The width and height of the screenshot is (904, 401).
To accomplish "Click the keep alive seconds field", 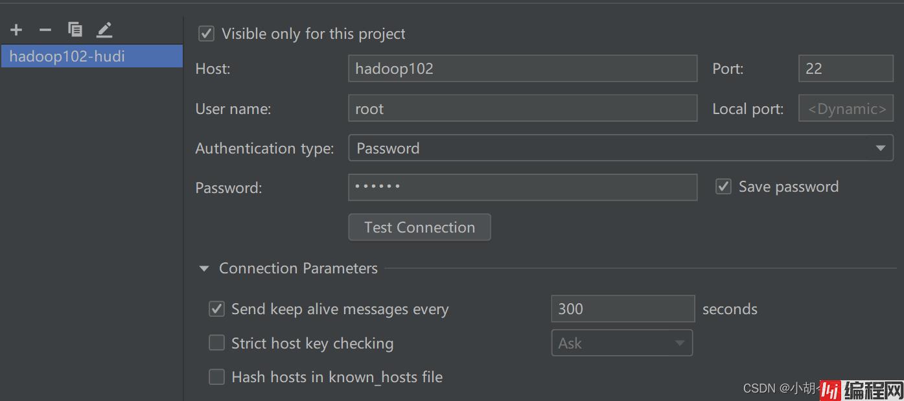I will point(622,309).
